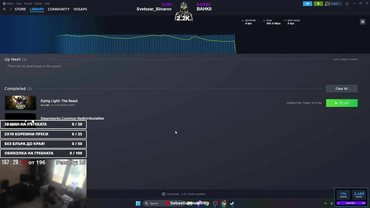Click the DISK USAGE legend entry

292,22
